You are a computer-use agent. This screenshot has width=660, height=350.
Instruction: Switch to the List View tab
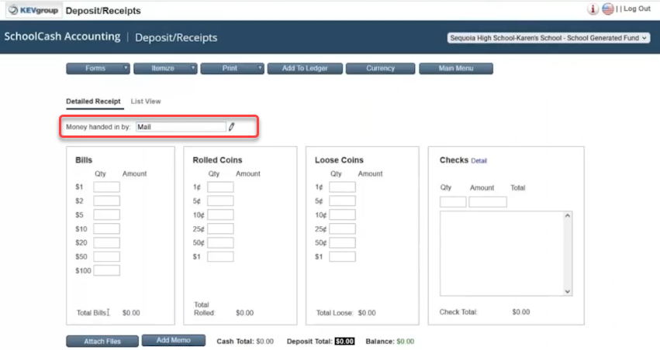146,101
